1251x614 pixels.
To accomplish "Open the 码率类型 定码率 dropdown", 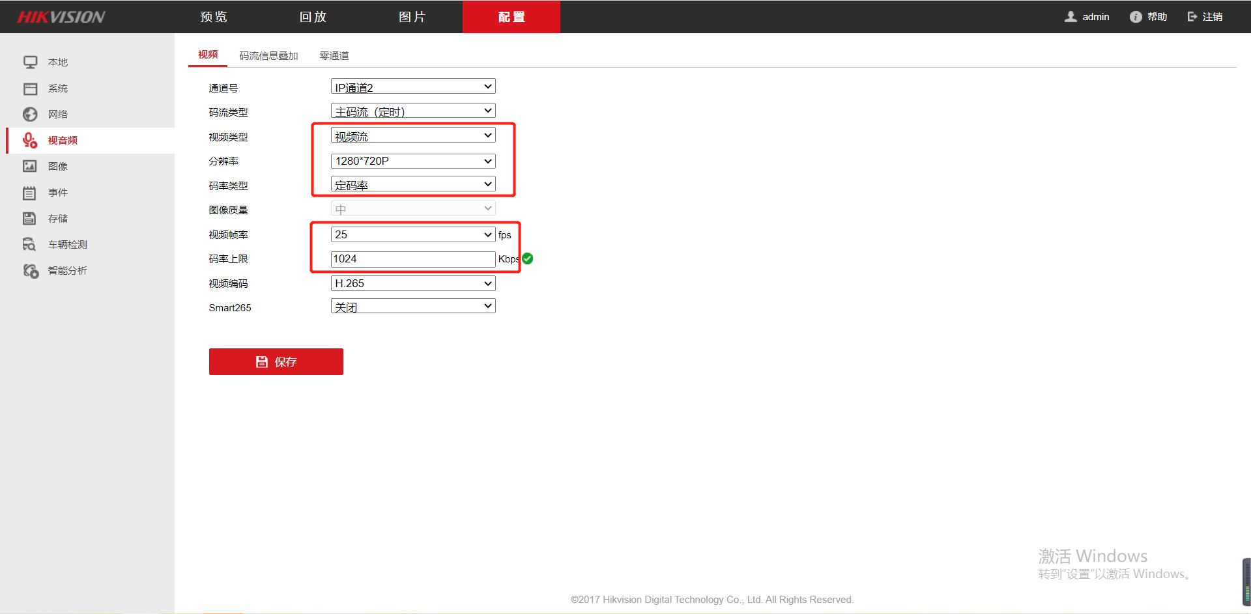I will (413, 184).
